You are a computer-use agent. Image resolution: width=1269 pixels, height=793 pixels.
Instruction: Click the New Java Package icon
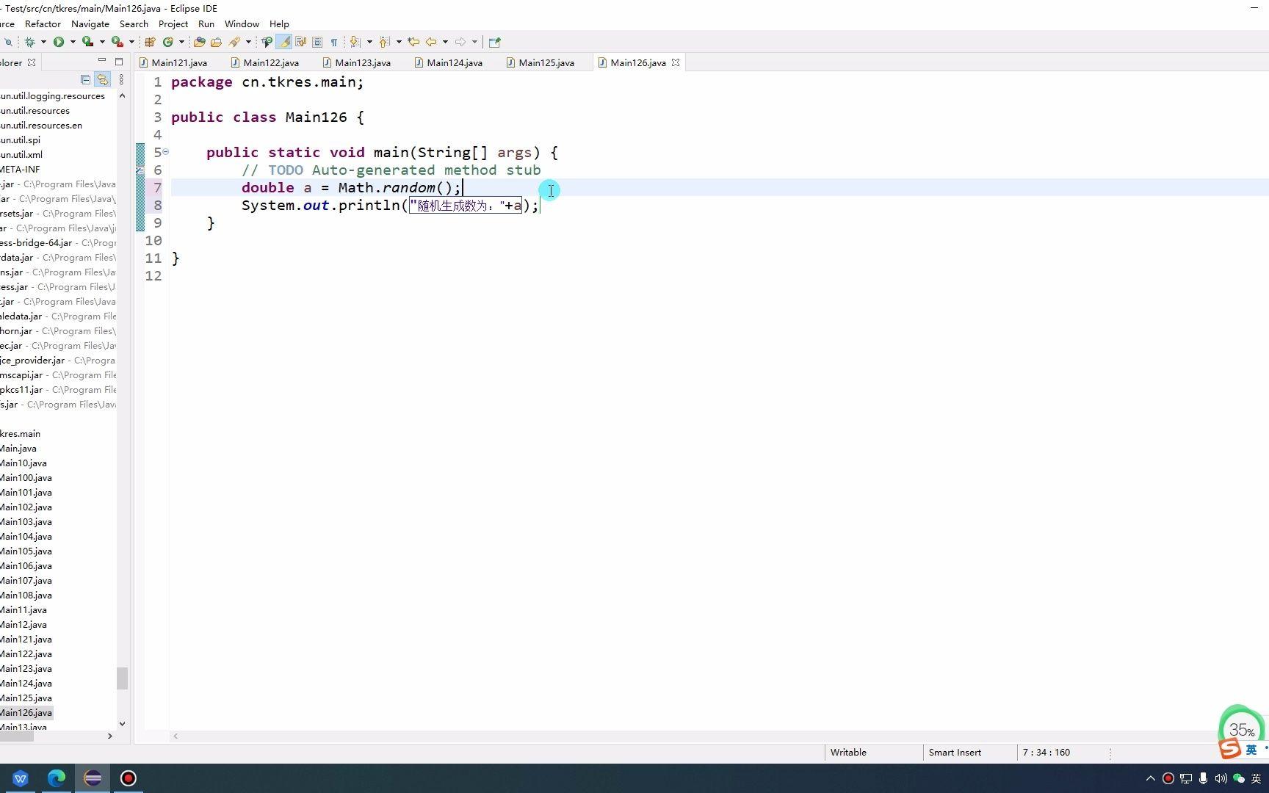coord(150,42)
